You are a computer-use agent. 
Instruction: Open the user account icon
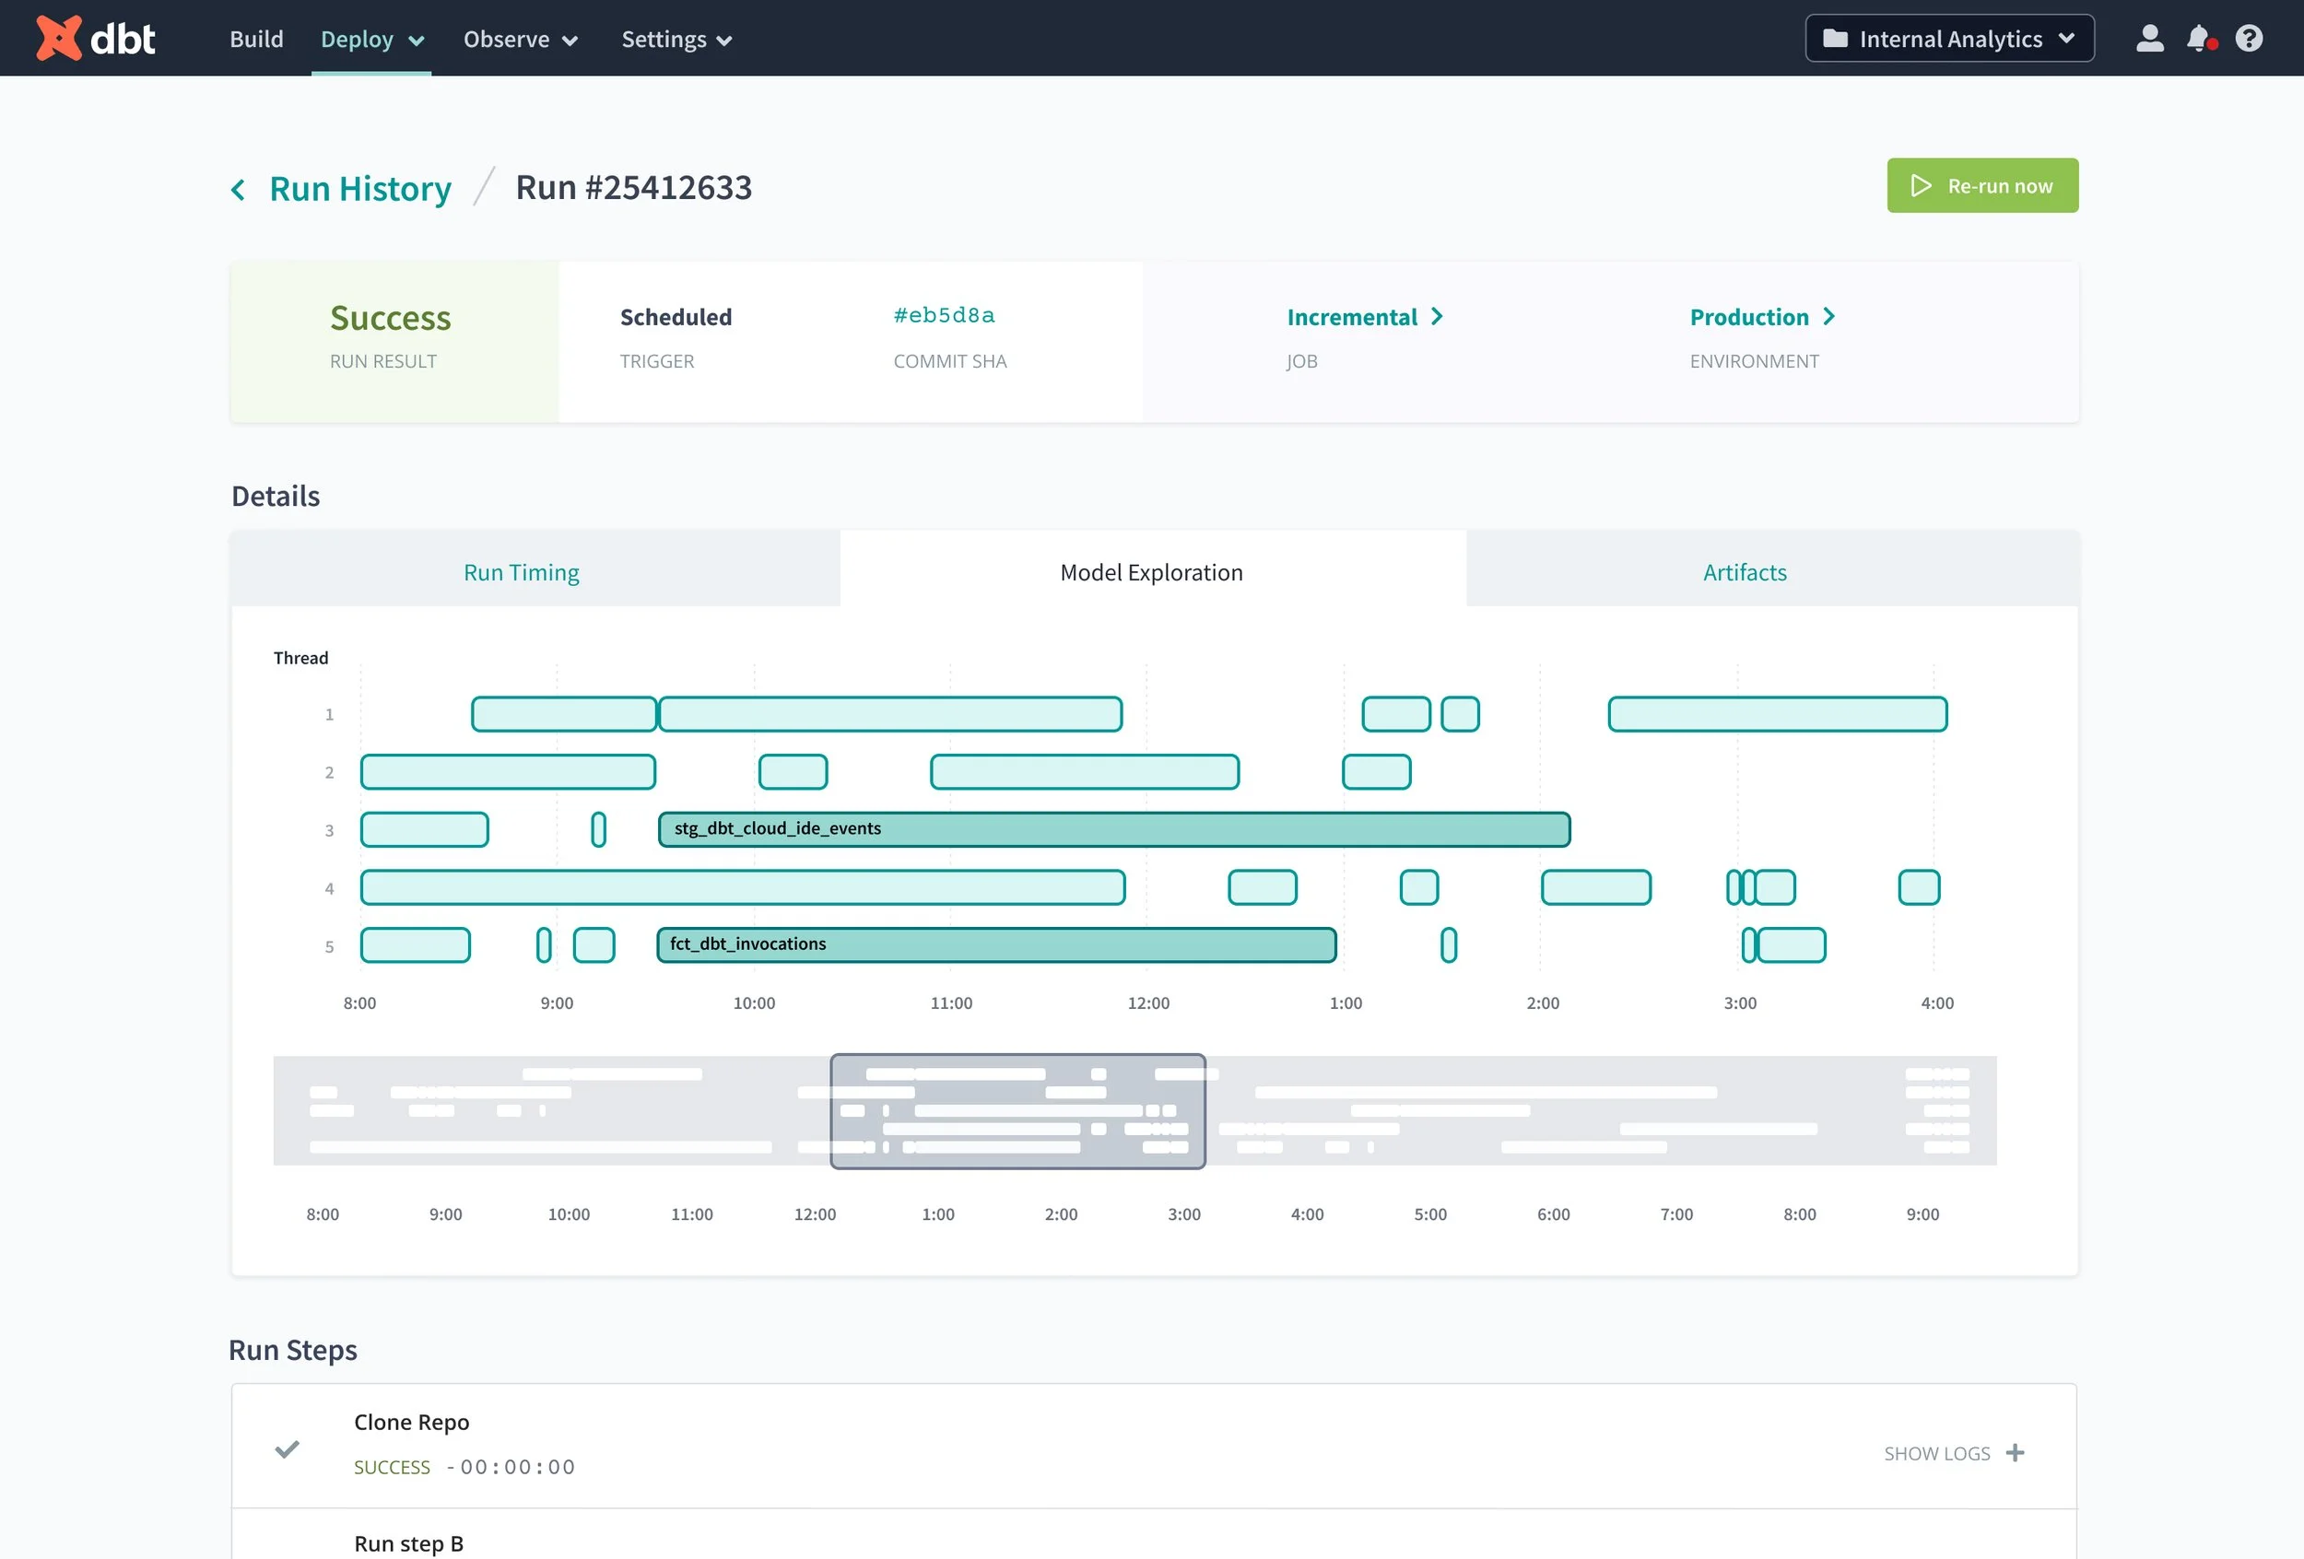pos(2149,39)
